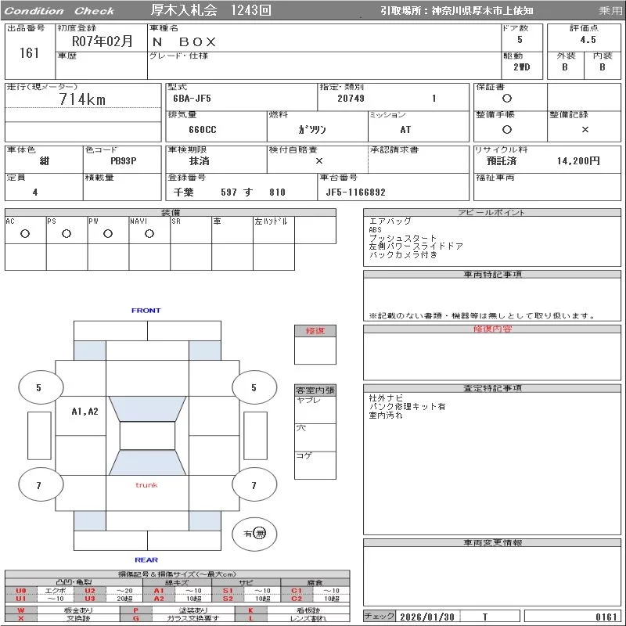The image size is (626, 626).
Task: Select the rear-right tire circle marked 7
Action: point(254,486)
